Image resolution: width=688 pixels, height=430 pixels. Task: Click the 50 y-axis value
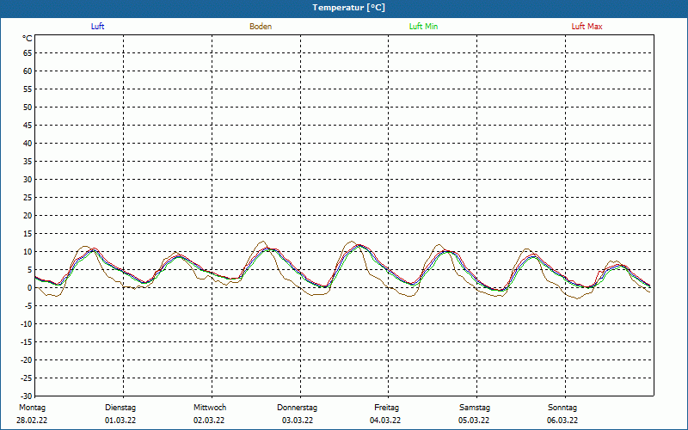28,107
